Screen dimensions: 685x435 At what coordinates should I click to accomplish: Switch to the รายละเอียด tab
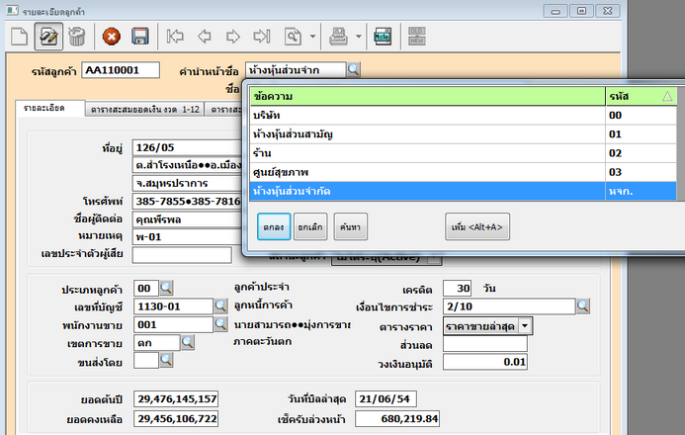44,108
